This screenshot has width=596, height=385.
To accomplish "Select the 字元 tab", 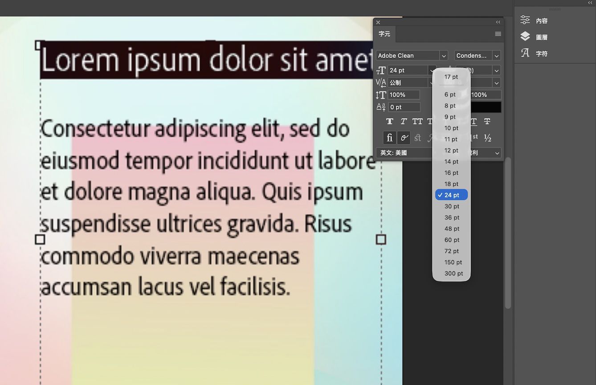I will (x=384, y=34).
